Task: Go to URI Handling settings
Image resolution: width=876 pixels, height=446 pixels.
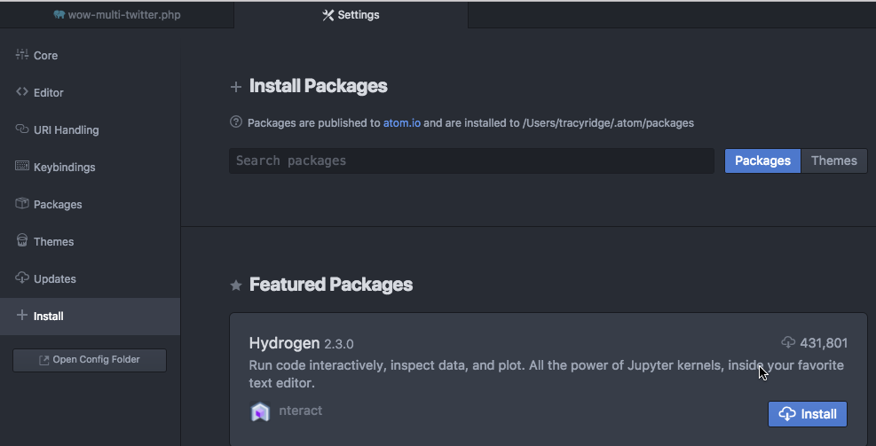Action: pyautogui.click(x=90, y=130)
